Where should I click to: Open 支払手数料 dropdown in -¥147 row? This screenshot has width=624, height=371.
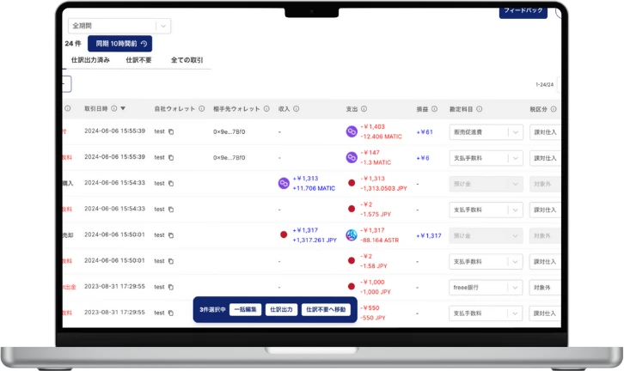486,158
